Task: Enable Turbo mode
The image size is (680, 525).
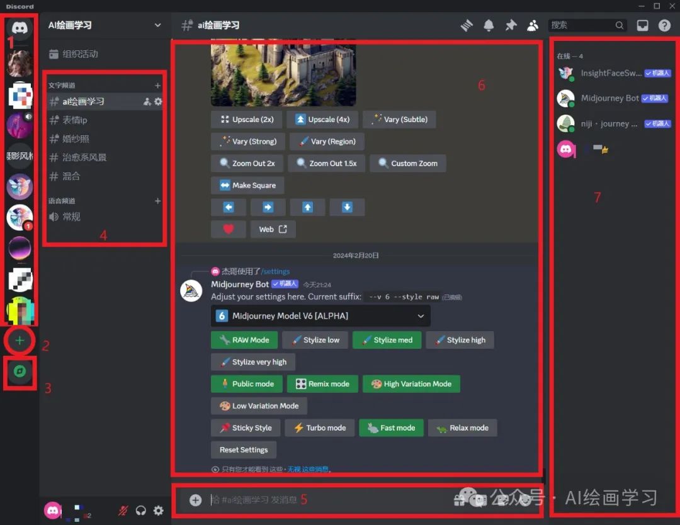Action: (320, 428)
